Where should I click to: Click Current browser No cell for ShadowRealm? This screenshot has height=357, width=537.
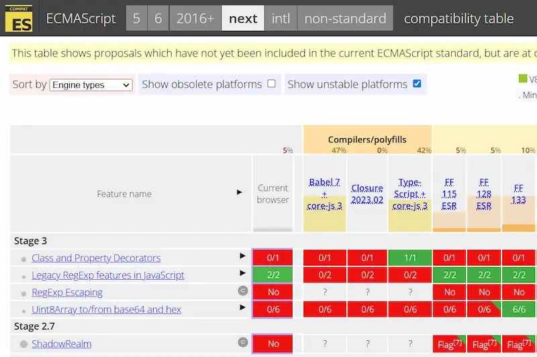tap(273, 344)
